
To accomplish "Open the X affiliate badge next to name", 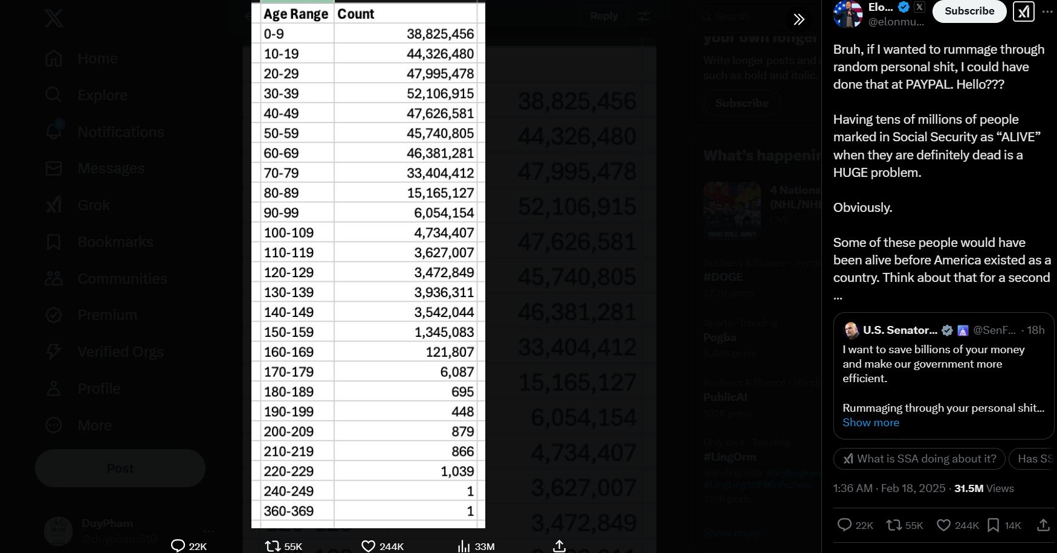I will click(x=919, y=7).
